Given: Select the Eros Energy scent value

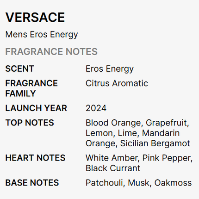Looking at the screenshot, I should coord(110,69).
